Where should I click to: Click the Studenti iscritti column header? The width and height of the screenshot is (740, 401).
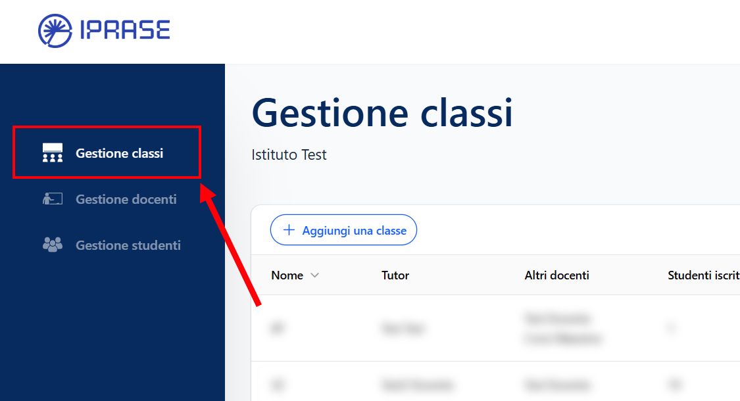pos(703,275)
